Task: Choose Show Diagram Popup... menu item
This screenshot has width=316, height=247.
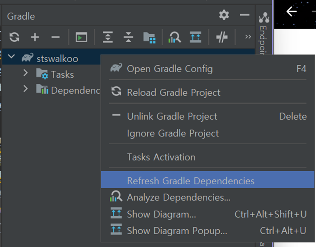Action: 208,231
